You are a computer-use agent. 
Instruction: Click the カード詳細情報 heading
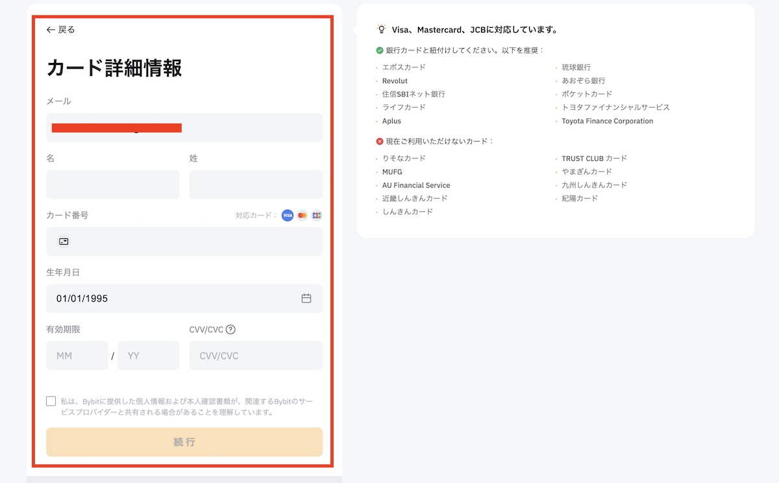coord(114,68)
